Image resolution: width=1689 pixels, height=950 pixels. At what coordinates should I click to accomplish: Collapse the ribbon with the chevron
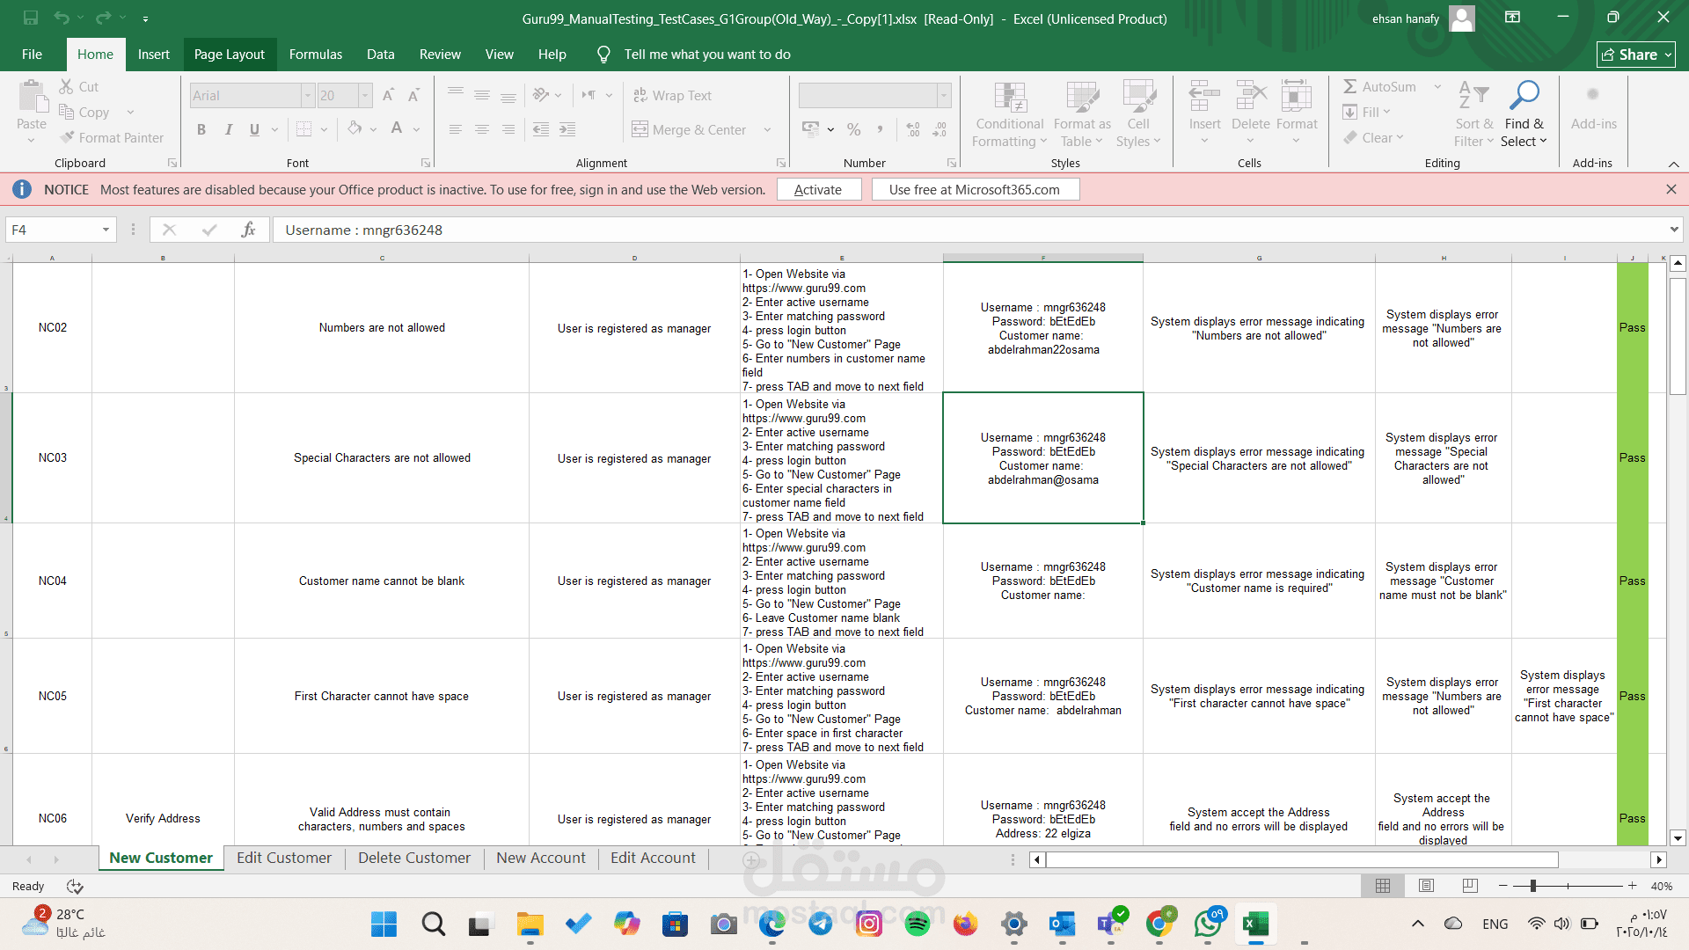tap(1673, 164)
